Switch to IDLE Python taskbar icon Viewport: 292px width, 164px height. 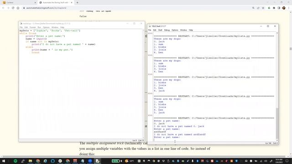click(98, 161)
